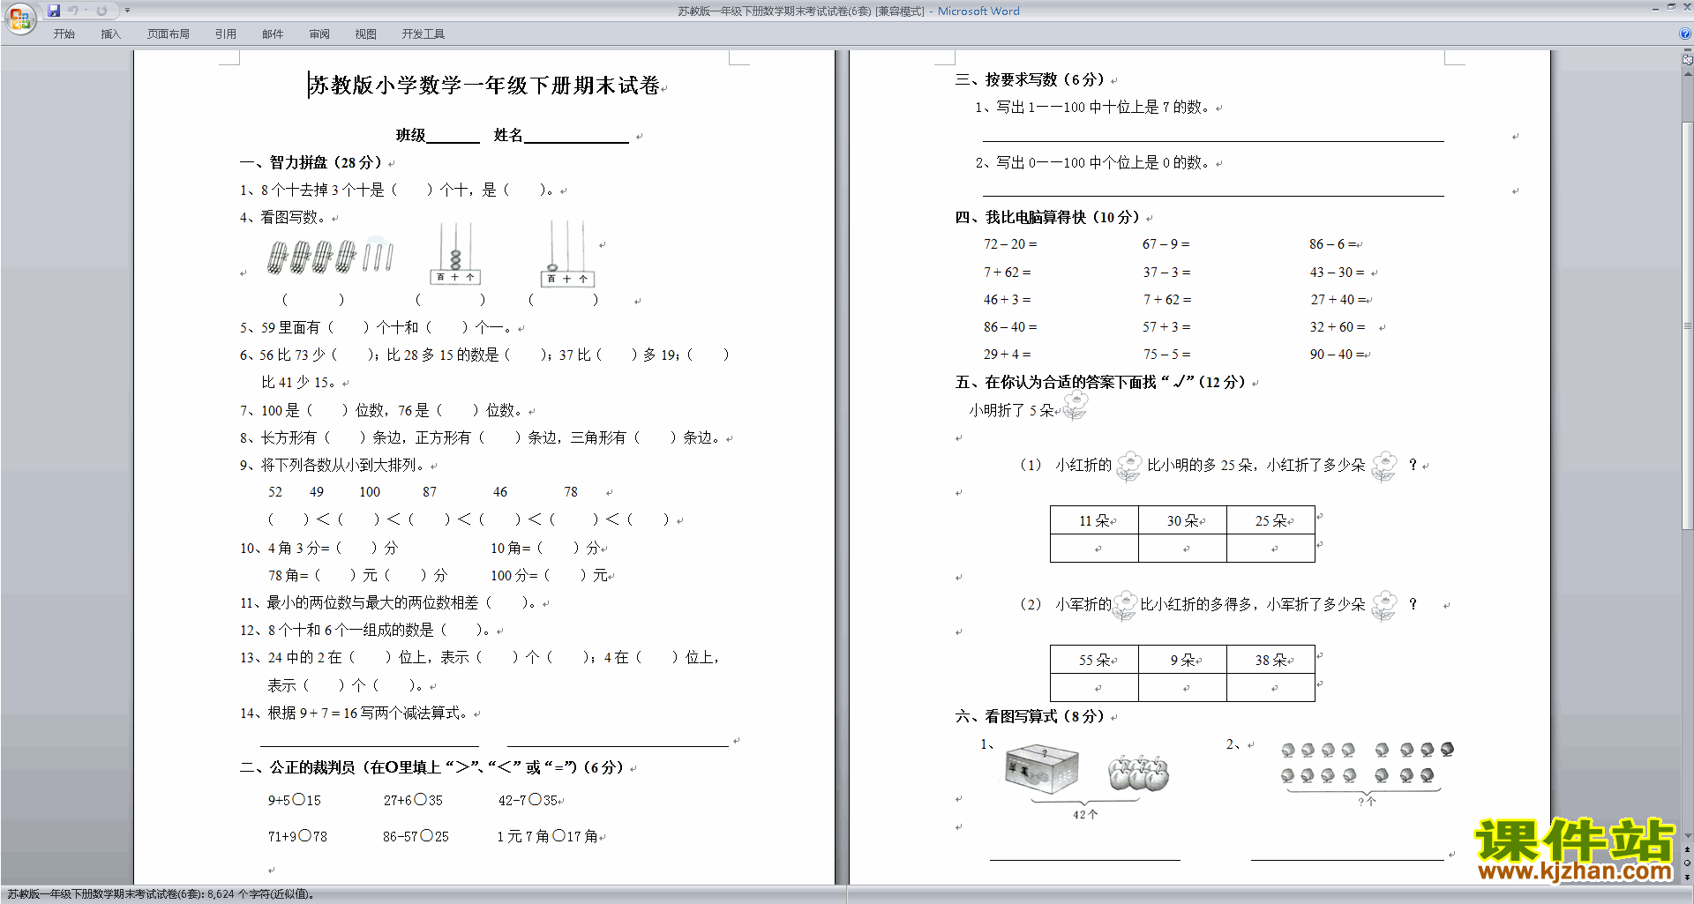The image size is (1694, 904).
Task: Click the equation 72 – 20 =
Action: (1010, 244)
